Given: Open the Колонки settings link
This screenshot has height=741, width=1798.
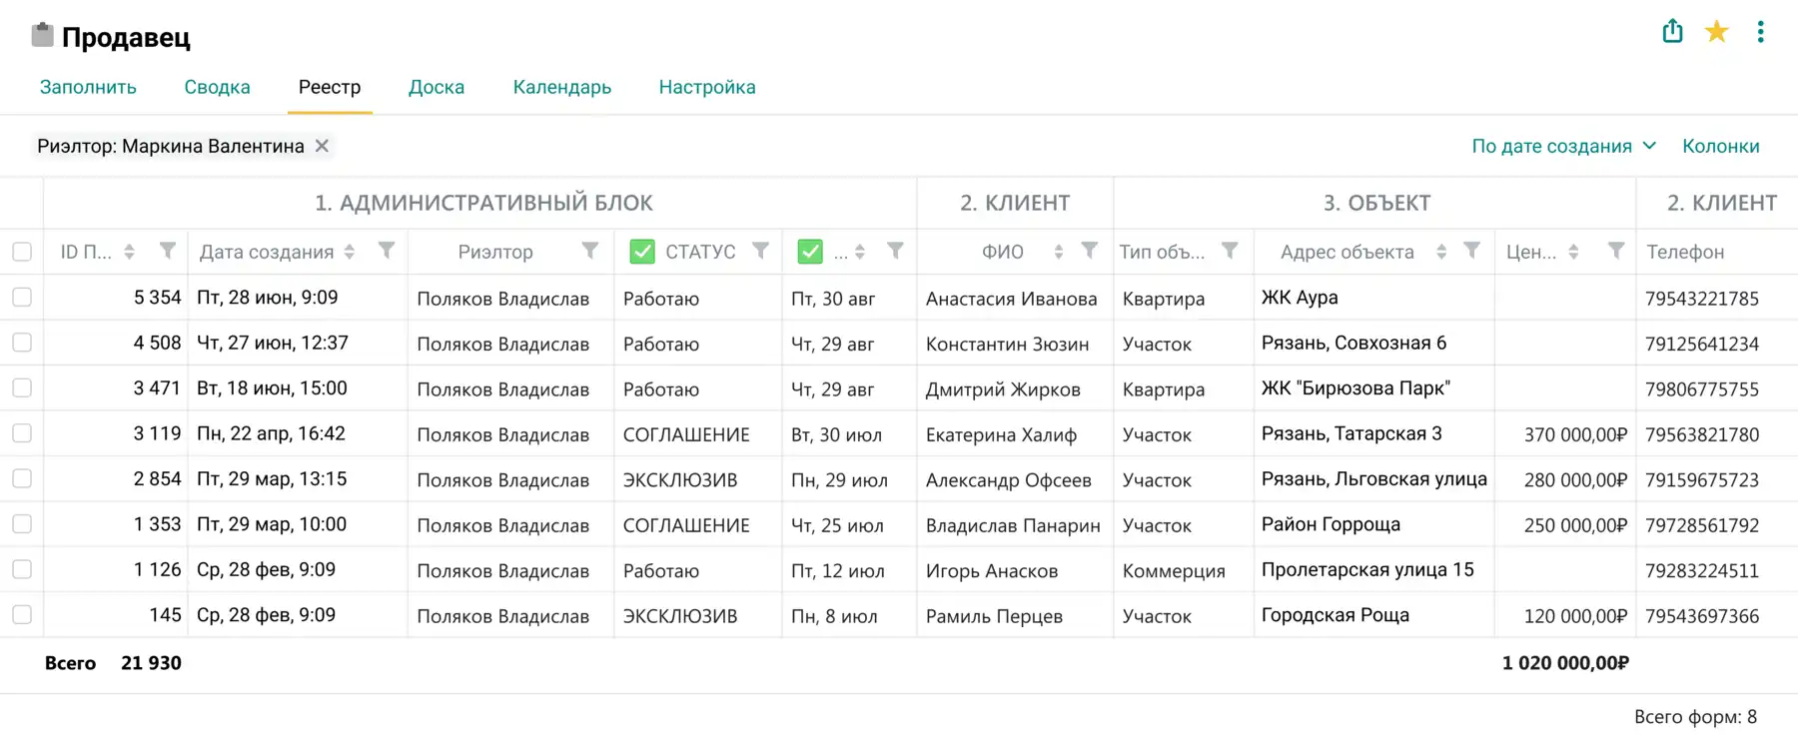Looking at the screenshot, I should [1720, 146].
